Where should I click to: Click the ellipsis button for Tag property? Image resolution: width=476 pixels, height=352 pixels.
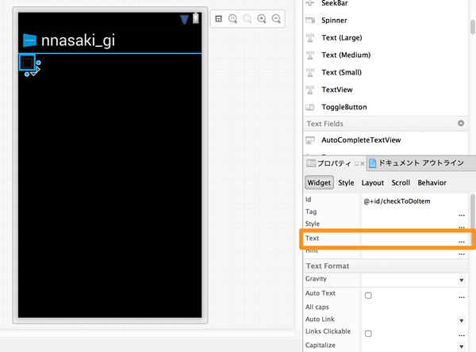[x=462, y=215]
